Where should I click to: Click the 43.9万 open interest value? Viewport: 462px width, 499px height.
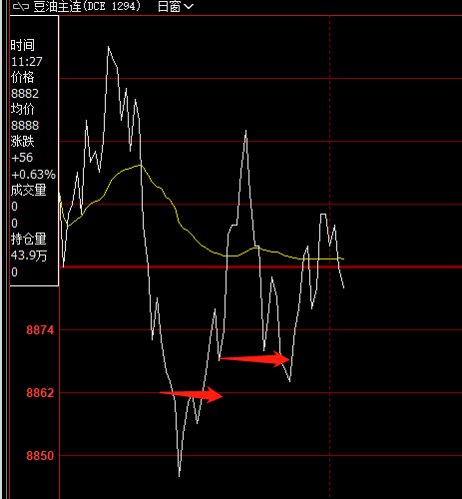(29, 255)
